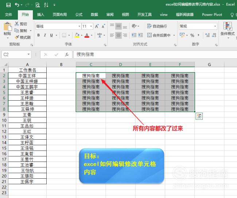Toggle Wrap Text (自动换行)
Image resolution: width=237 pixels, height=198 pixels.
click(x=157, y=26)
